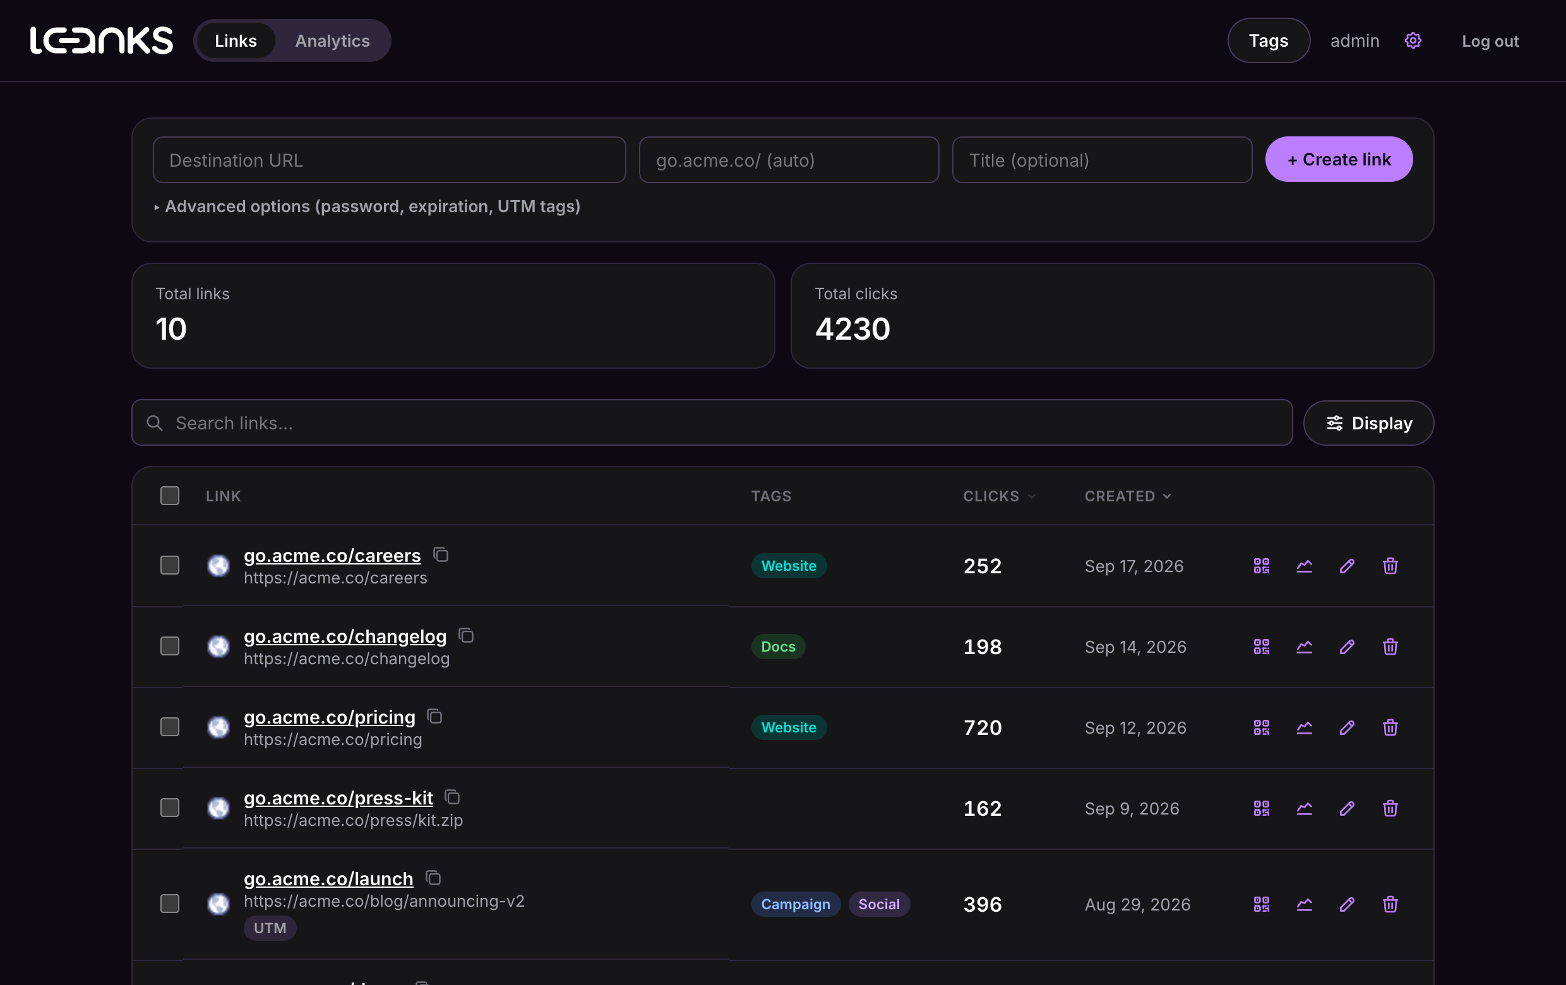
Task: Copy the go.acme.co/careers short link
Action: [441, 554]
